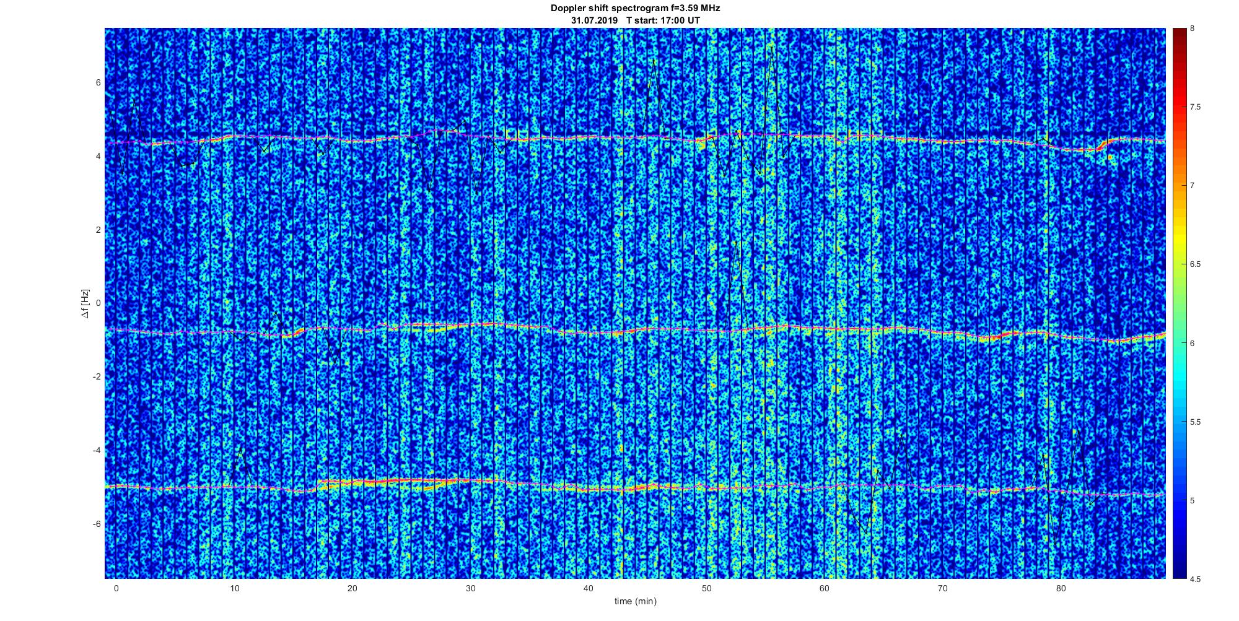This screenshot has width=1239, height=621.
Task: Click the subtitle "31.07.2019 T start: 17:00 UT"
Action: pyautogui.click(x=636, y=20)
